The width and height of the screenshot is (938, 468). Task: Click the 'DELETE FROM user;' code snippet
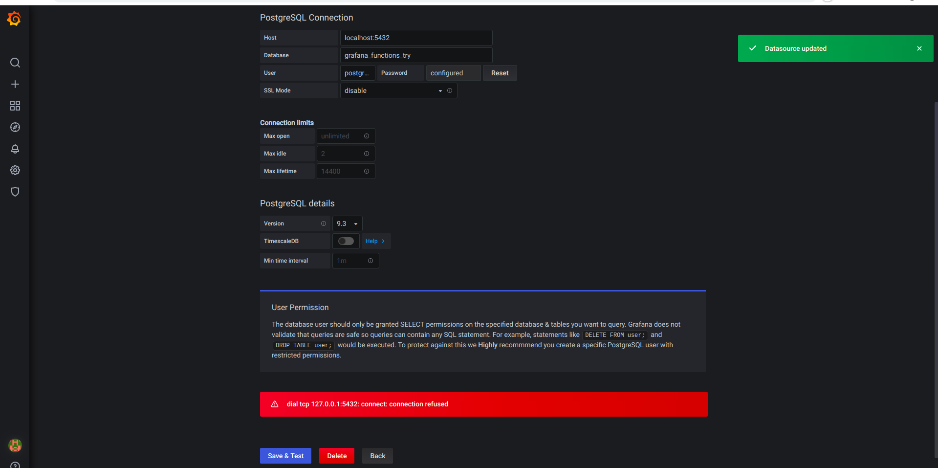click(x=615, y=335)
